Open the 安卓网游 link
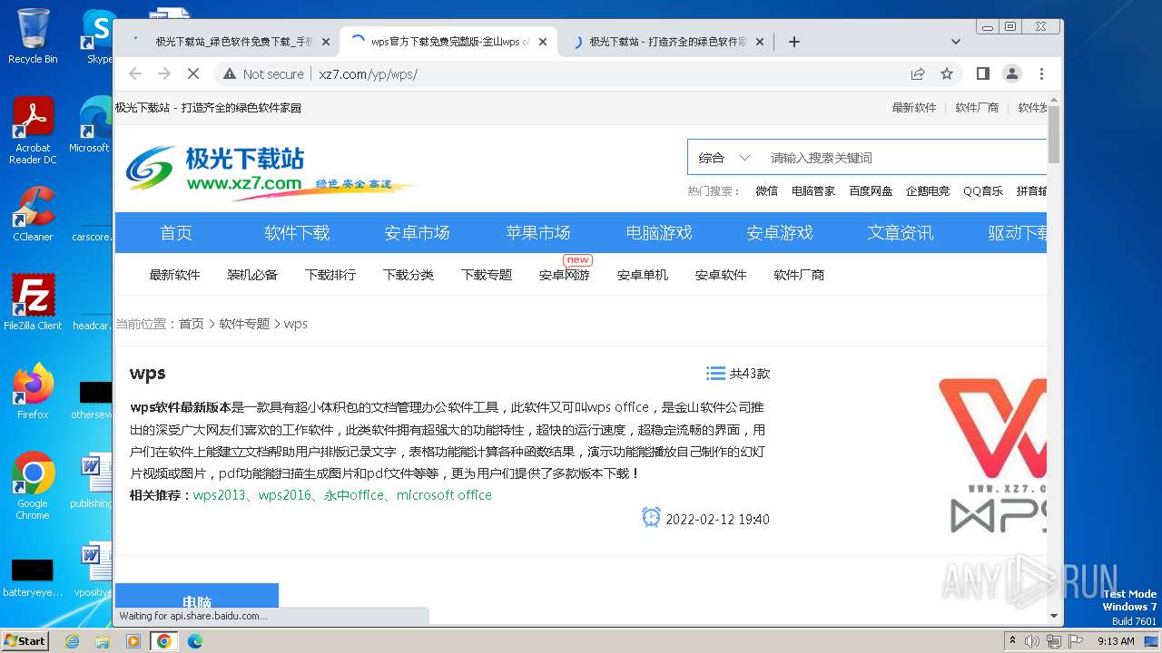 565,275
